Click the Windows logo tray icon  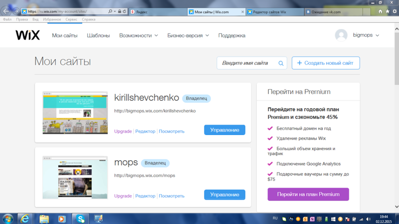[x=333, y=219]
